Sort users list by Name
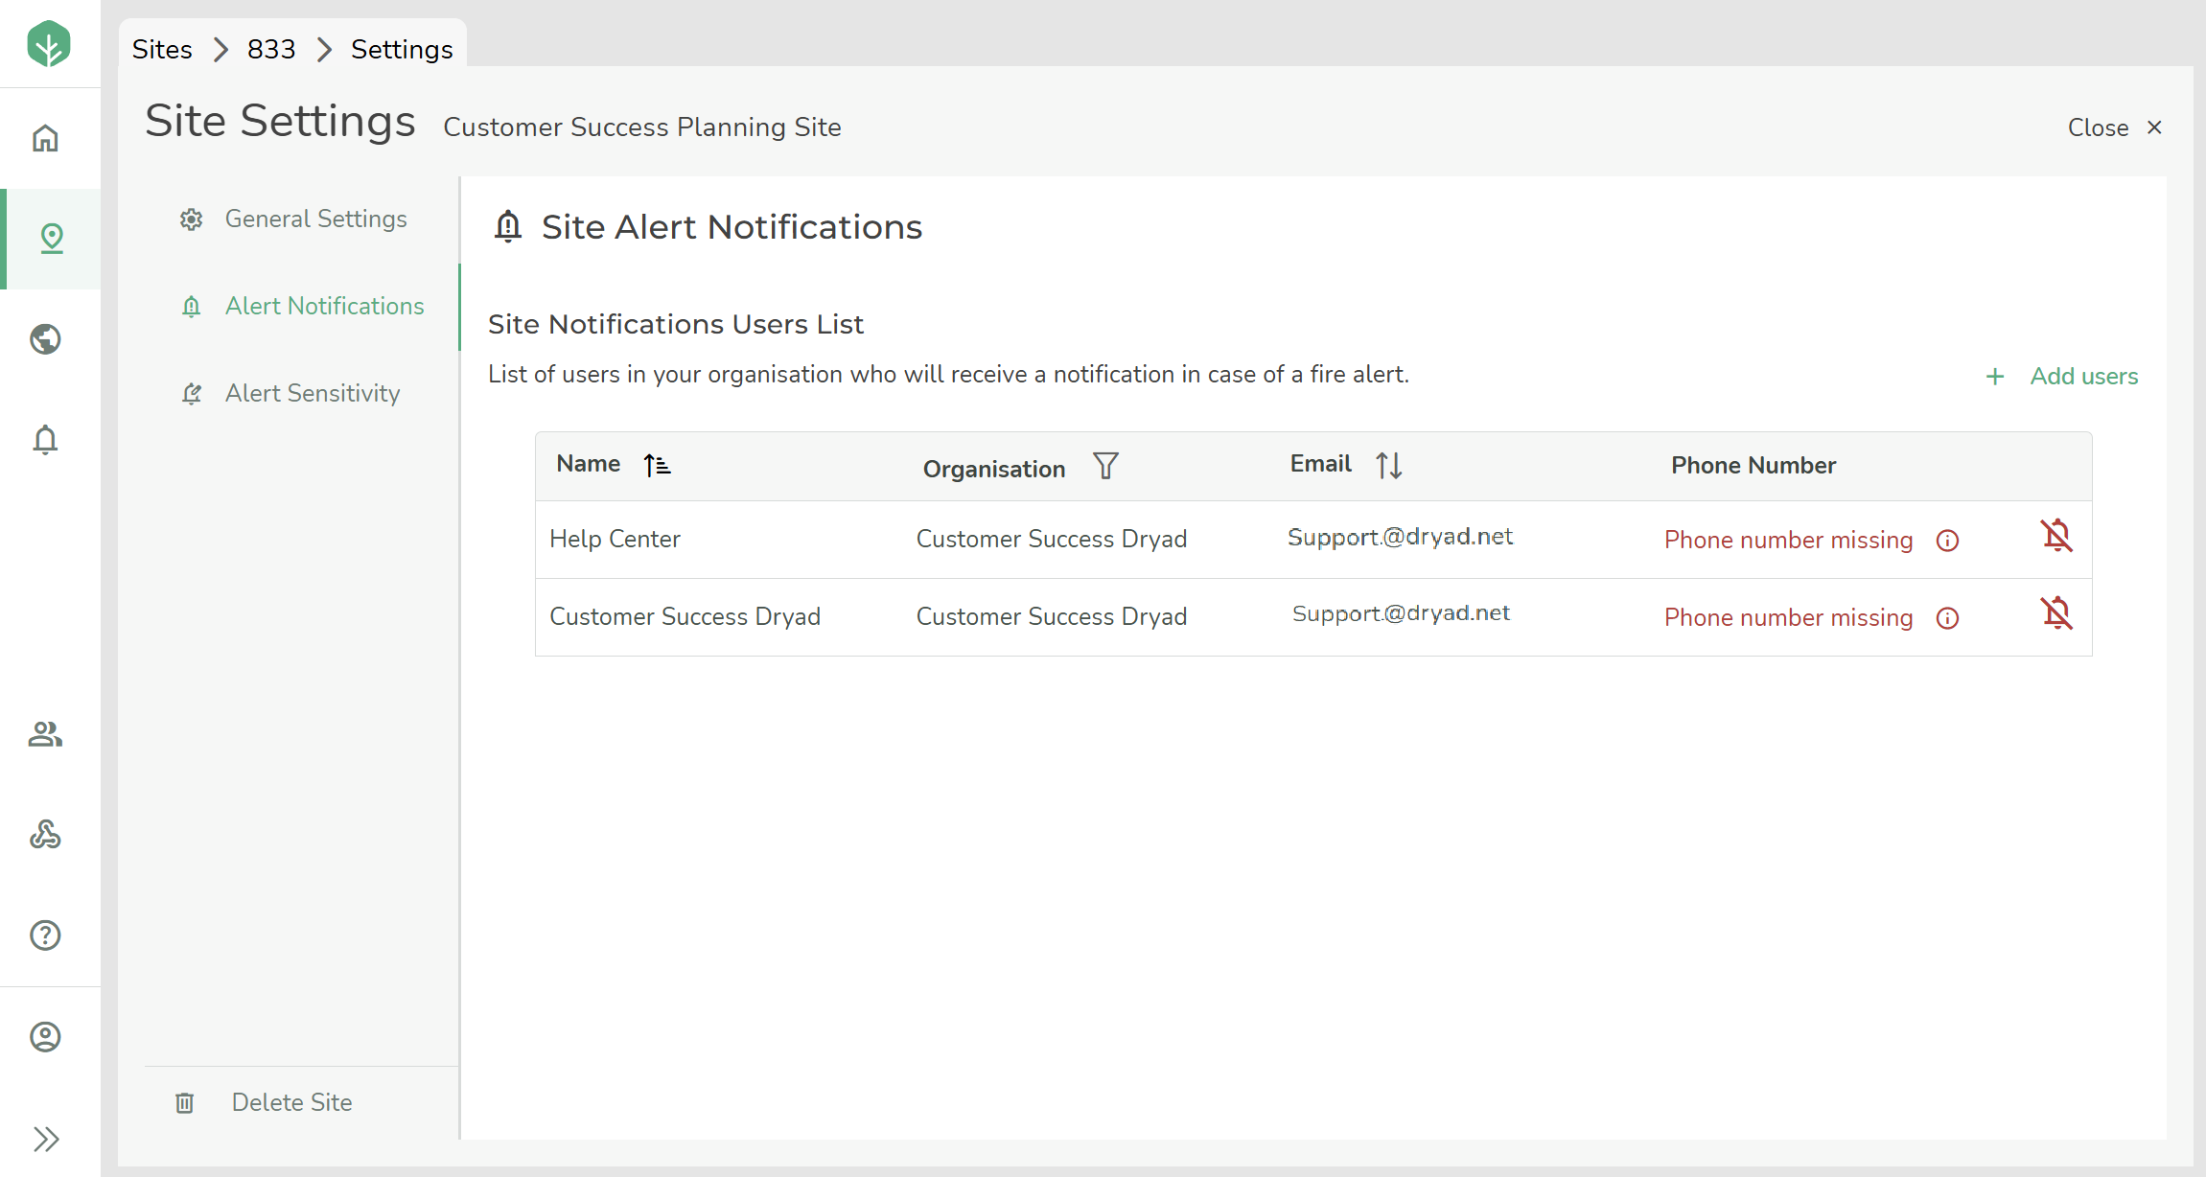2206x1177 pixels. [x=657, y=465]
